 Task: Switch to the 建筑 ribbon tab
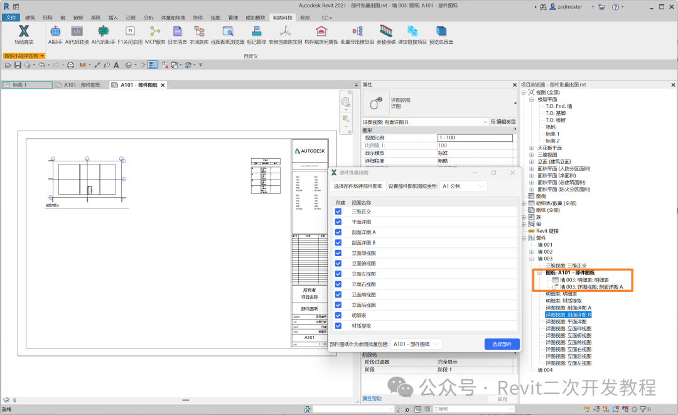pyautogui.click(x=30, y=18)
